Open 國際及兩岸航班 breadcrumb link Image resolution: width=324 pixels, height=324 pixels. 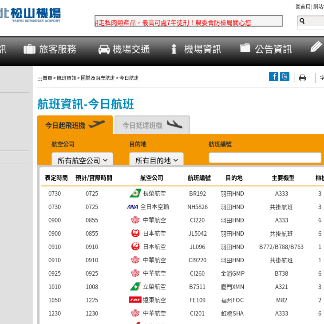[98, 78]
